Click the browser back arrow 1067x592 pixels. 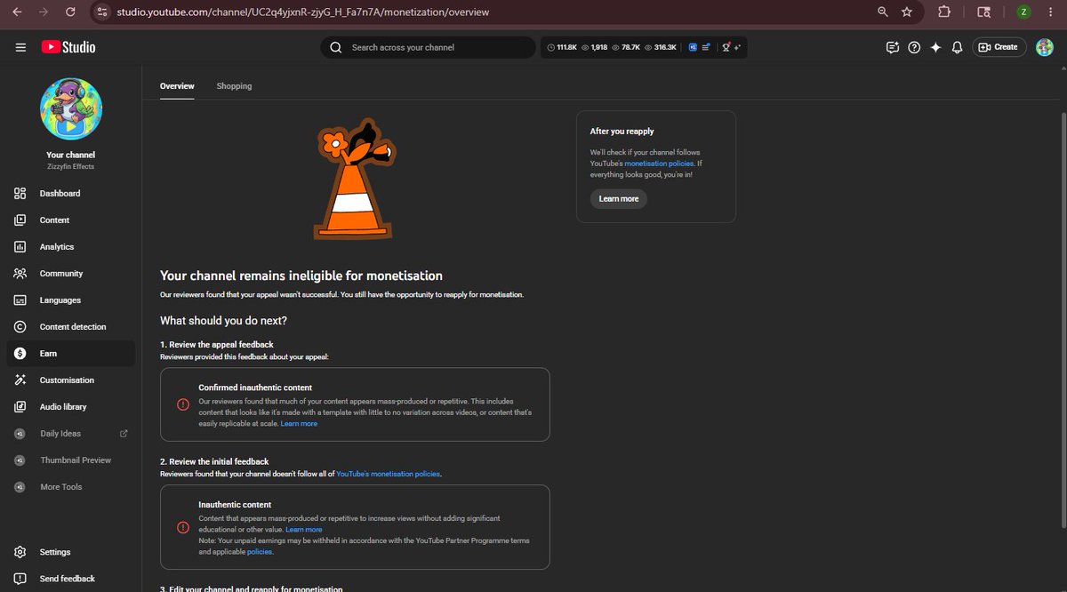coord(17,12)
